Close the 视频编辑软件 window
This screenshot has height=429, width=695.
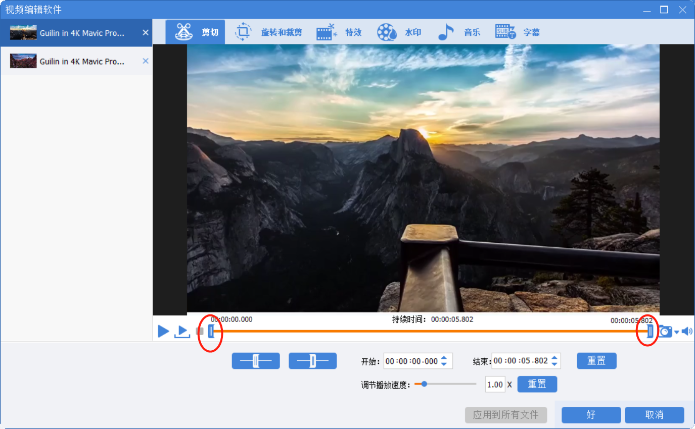pos(682,10)
